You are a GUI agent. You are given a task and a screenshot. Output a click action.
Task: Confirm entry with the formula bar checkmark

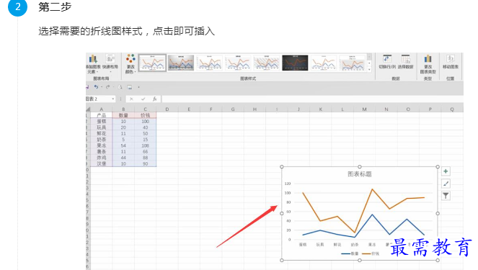[143, 99]
